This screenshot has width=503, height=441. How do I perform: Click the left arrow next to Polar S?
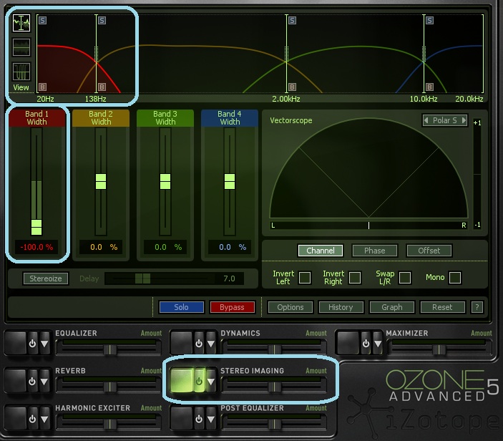426,120
